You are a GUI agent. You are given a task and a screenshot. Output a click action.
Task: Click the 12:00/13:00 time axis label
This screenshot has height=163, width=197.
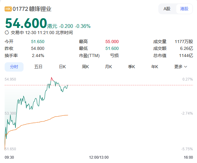[x=98, y=157]
